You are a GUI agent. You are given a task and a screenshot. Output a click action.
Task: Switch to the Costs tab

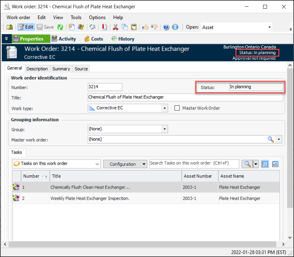94,39
